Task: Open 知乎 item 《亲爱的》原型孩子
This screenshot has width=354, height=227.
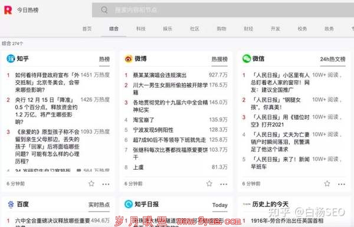Action: (x=47, y=146)
